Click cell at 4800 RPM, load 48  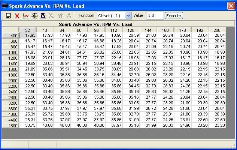click(45, 126)
